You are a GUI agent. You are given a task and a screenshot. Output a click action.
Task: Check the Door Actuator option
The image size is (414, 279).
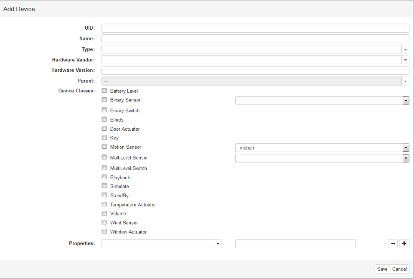point(104,129)
